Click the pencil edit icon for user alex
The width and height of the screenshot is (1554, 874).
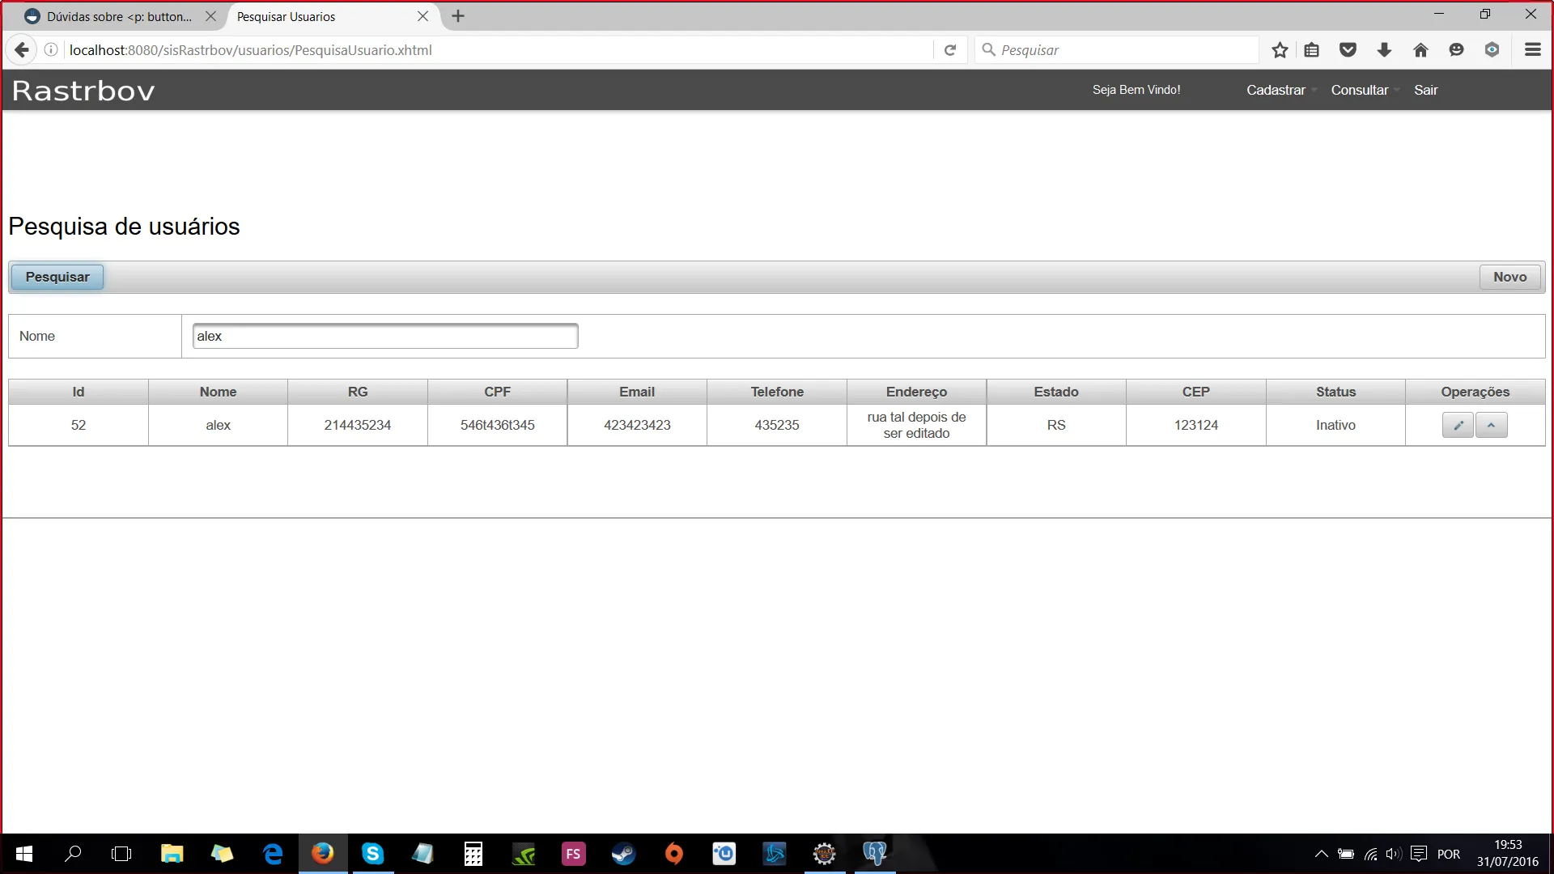(x=1458, y=425)
